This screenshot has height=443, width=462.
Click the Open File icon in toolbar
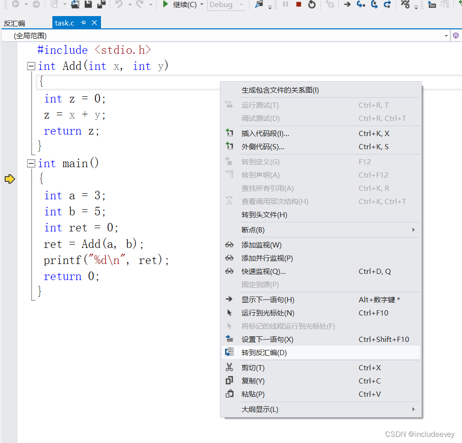pyautogui.click(x=75, y=4)
